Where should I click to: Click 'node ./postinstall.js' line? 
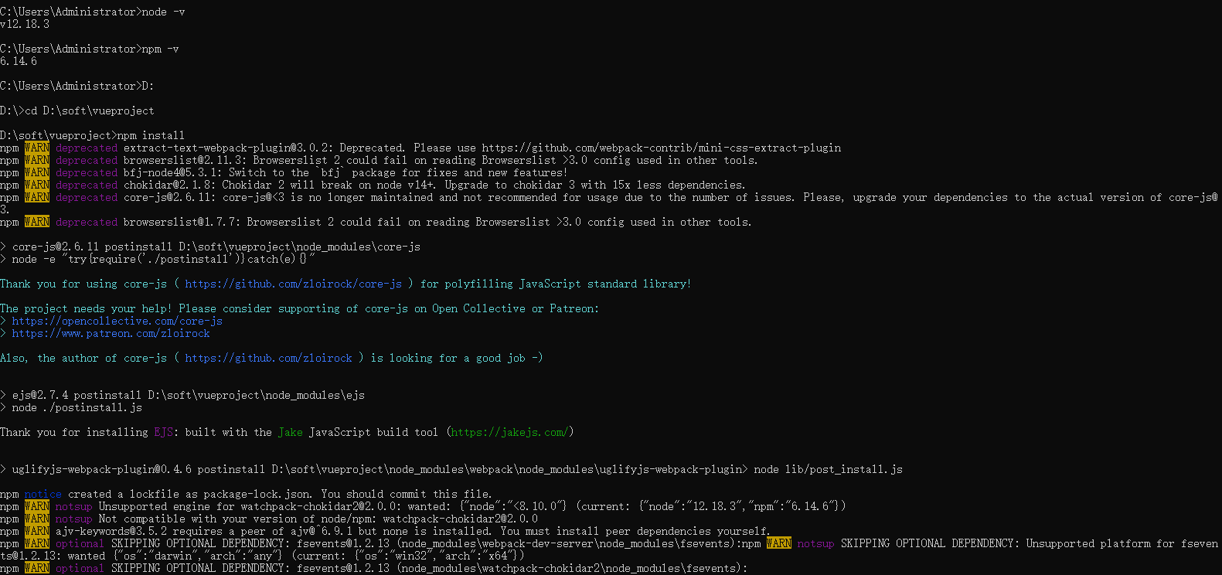pyautogui.click(x=71, y=407)
